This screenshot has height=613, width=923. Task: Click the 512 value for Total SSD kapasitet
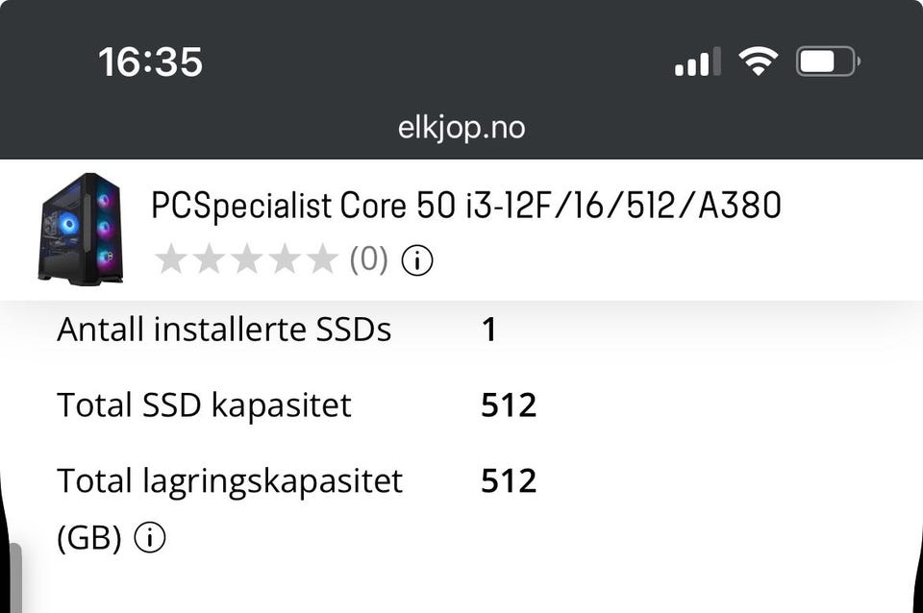(x=509, y=405)
